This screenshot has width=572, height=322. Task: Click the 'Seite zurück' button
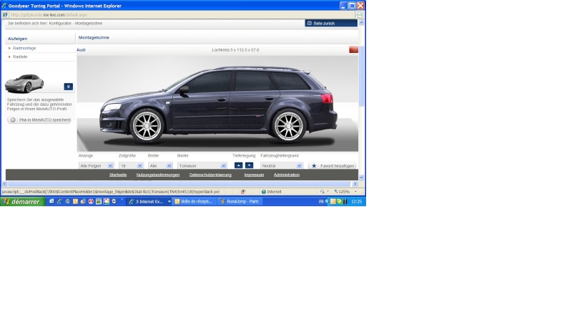tap(331, 23)
